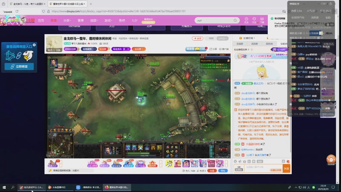
Task: Open the Windows Start menu
Action: pyautogui.click(x=4, y=187)
